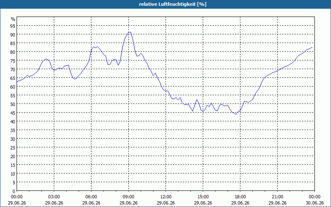Viewport: 331px width, 207px height.
Task: Click the humidity curve start at 00:00
Action: coord(17,82)
